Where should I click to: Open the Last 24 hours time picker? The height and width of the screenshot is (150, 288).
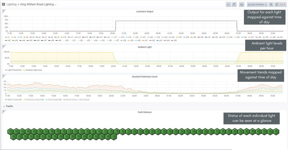pos(257,4)
